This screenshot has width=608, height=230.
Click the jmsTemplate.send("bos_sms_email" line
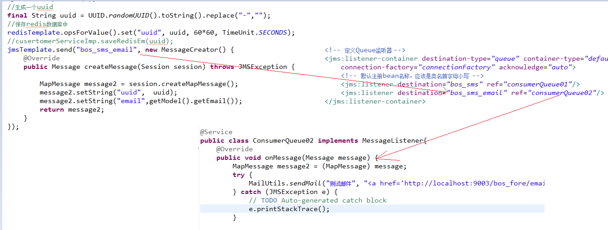pyautogui.click(x=121, y=50)
